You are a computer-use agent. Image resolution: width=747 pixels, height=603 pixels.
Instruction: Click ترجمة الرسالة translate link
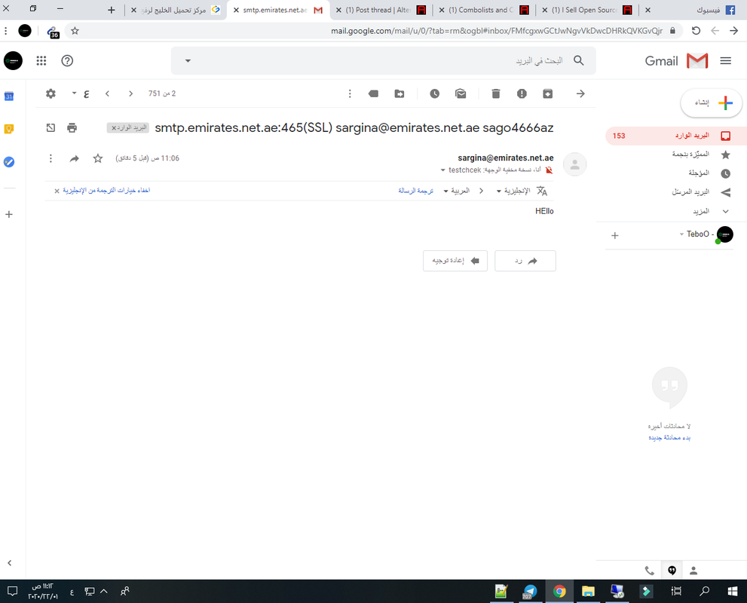[x=415, y=191]
